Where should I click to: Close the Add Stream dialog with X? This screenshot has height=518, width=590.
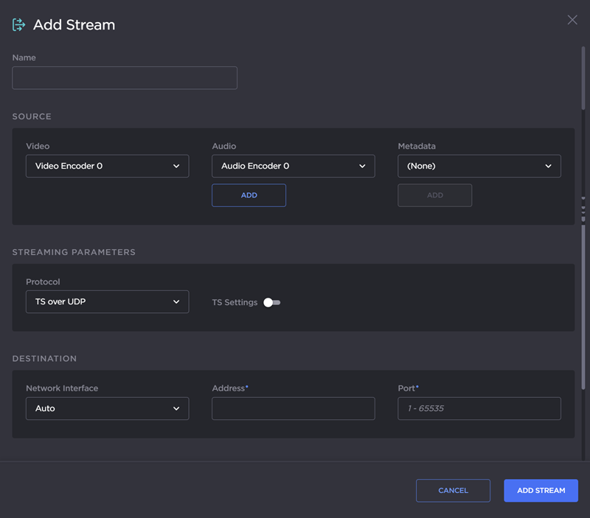pyautogui.click(x=572, y=20)
